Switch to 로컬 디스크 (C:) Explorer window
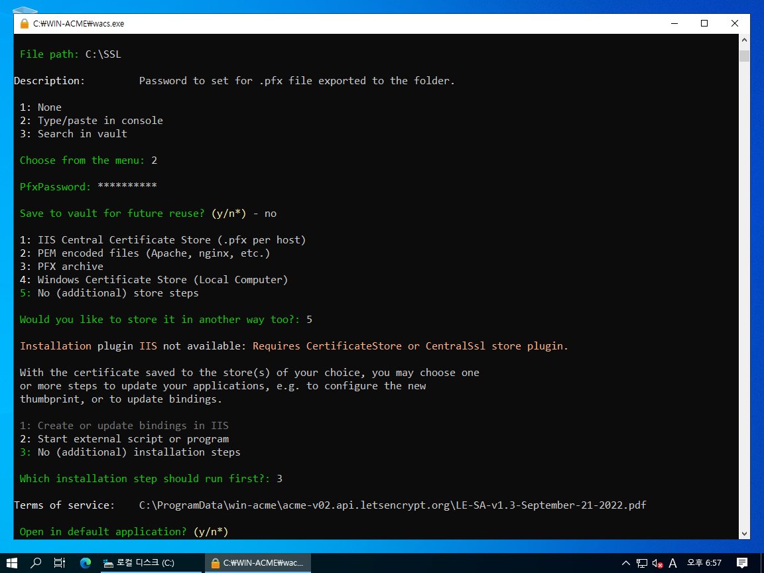Viewport: 764px width, 573px height. (x=150, y=563)
